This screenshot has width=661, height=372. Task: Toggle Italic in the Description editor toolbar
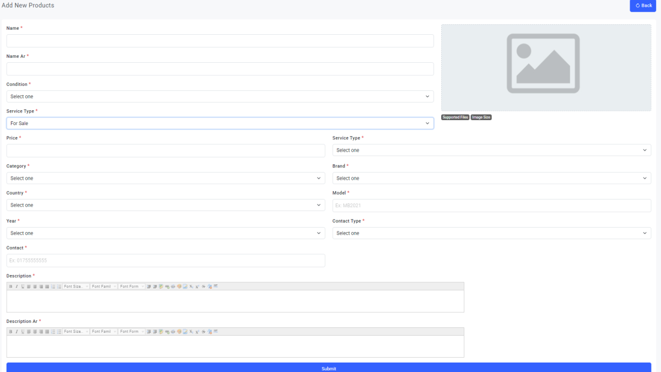tap(17, 287)
